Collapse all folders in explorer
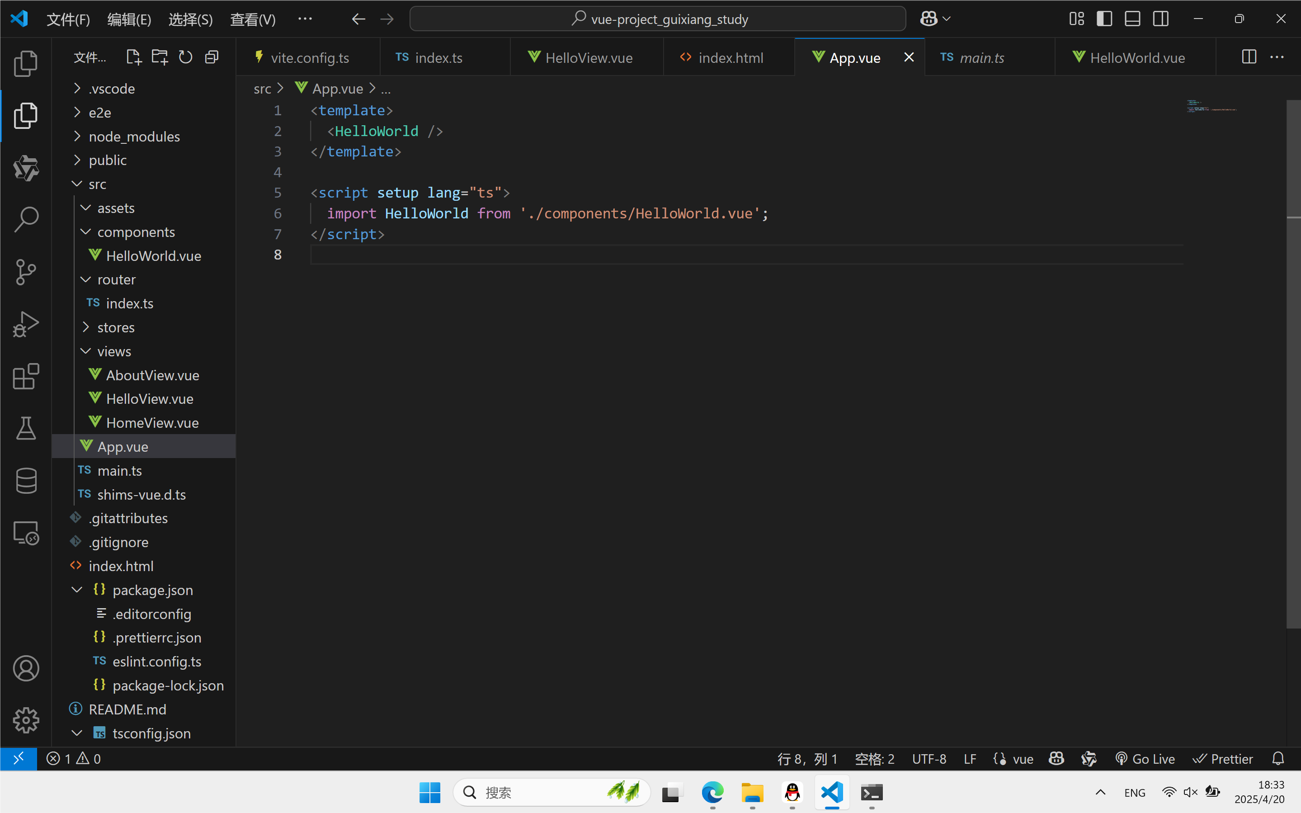Viewport: 1301px width, 813px height. pos(212,57)
